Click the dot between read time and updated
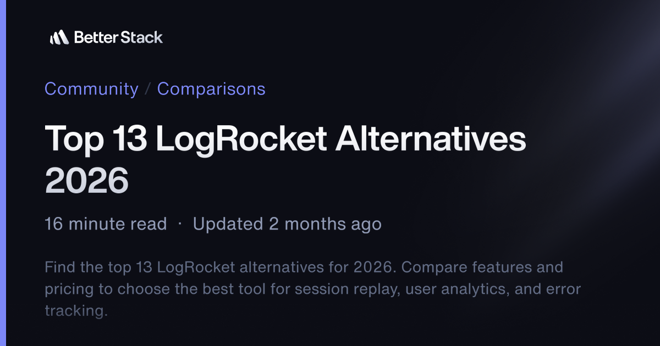The height and width of the screenshot is (346, 660). click(x=180, y=224)
